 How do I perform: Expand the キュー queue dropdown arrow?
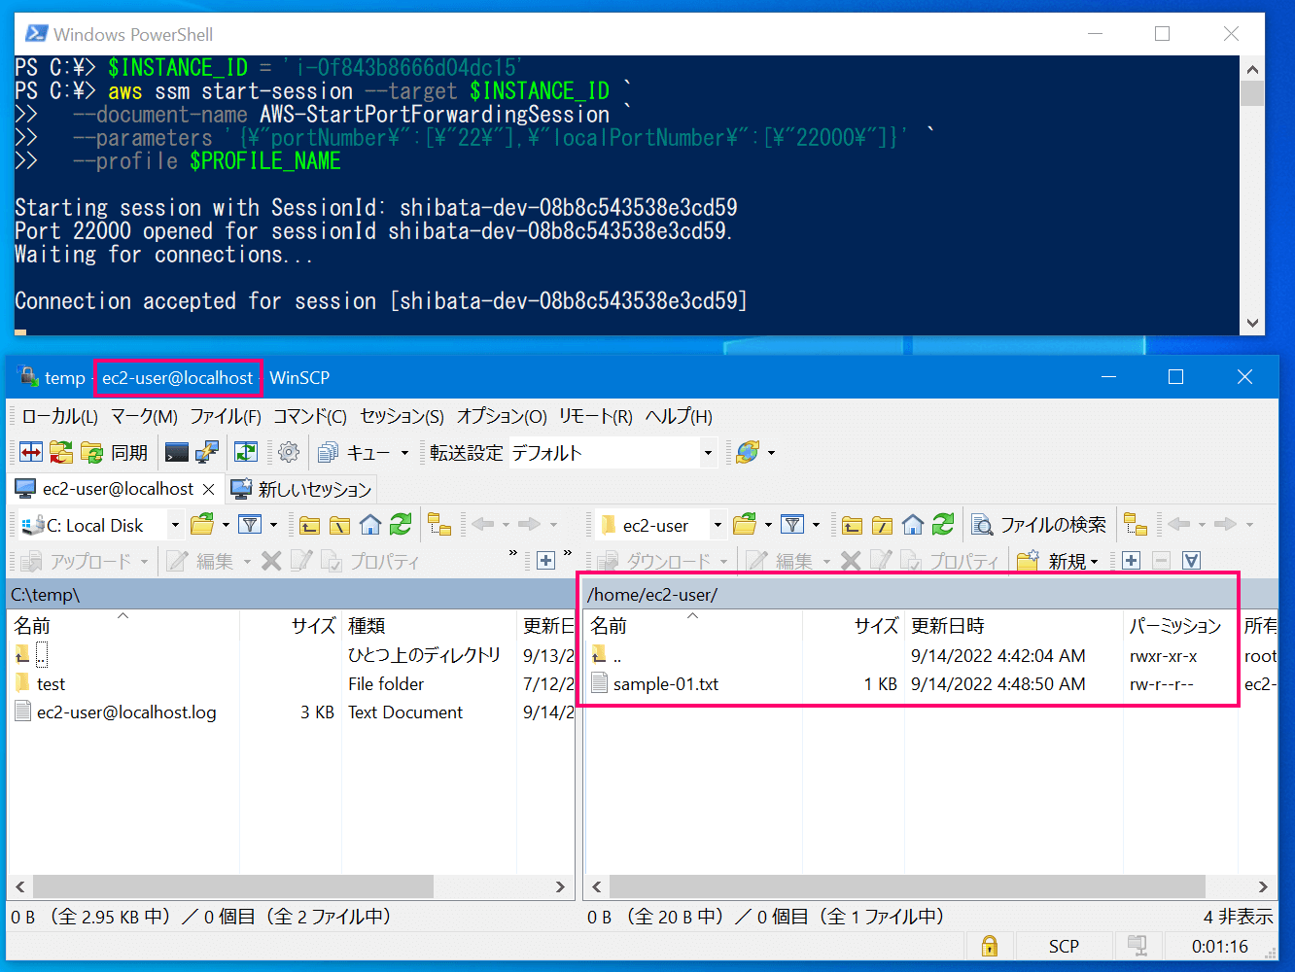[405, 452]
